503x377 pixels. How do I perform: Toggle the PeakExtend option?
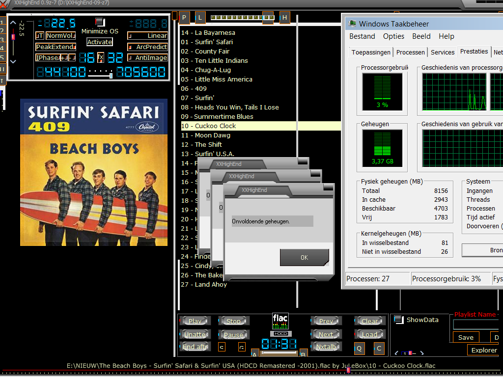pyautogui.click(x=56, y=47)
